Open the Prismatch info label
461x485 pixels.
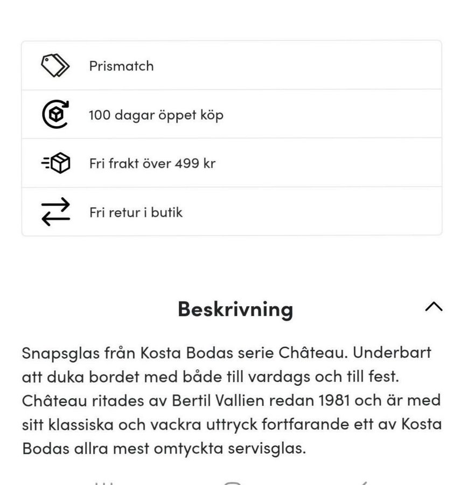[121, 66]
